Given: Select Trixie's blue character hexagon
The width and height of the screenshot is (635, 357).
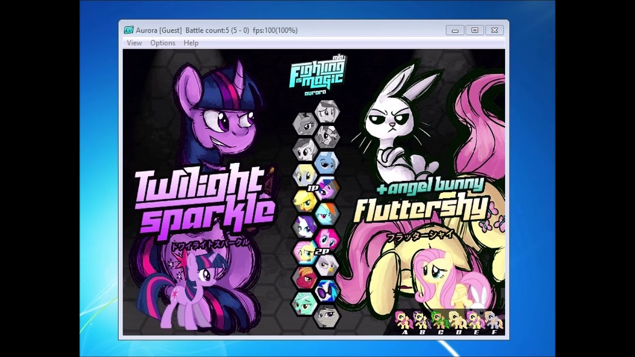Looking at the screenshot, I should pos(327,162).
